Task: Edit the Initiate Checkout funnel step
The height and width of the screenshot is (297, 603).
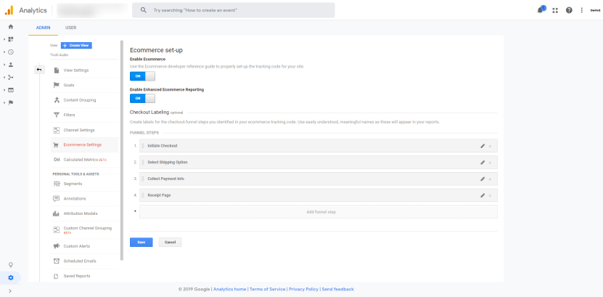Action: pyautogui.click(x=483, y=146)
